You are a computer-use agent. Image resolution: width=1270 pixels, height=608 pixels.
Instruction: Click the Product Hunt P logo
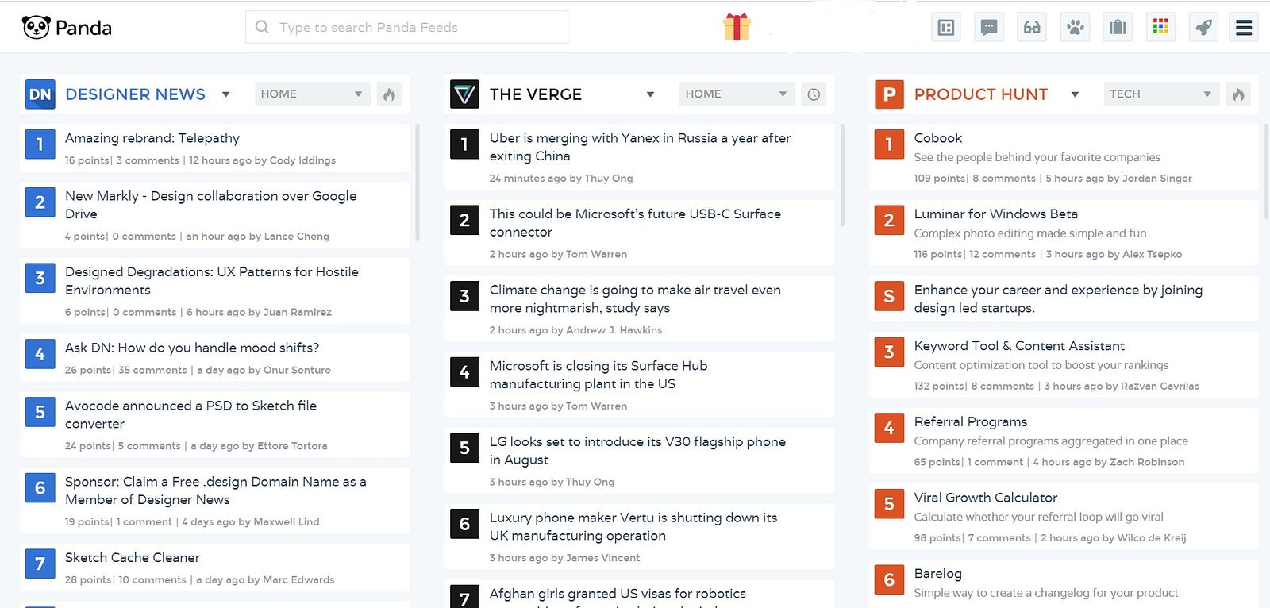(889, 94)
